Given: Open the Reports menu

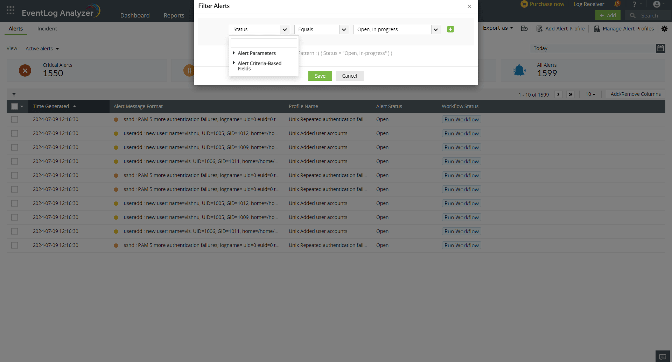Looking at the screenshot, I should click(x=174, y=15).
